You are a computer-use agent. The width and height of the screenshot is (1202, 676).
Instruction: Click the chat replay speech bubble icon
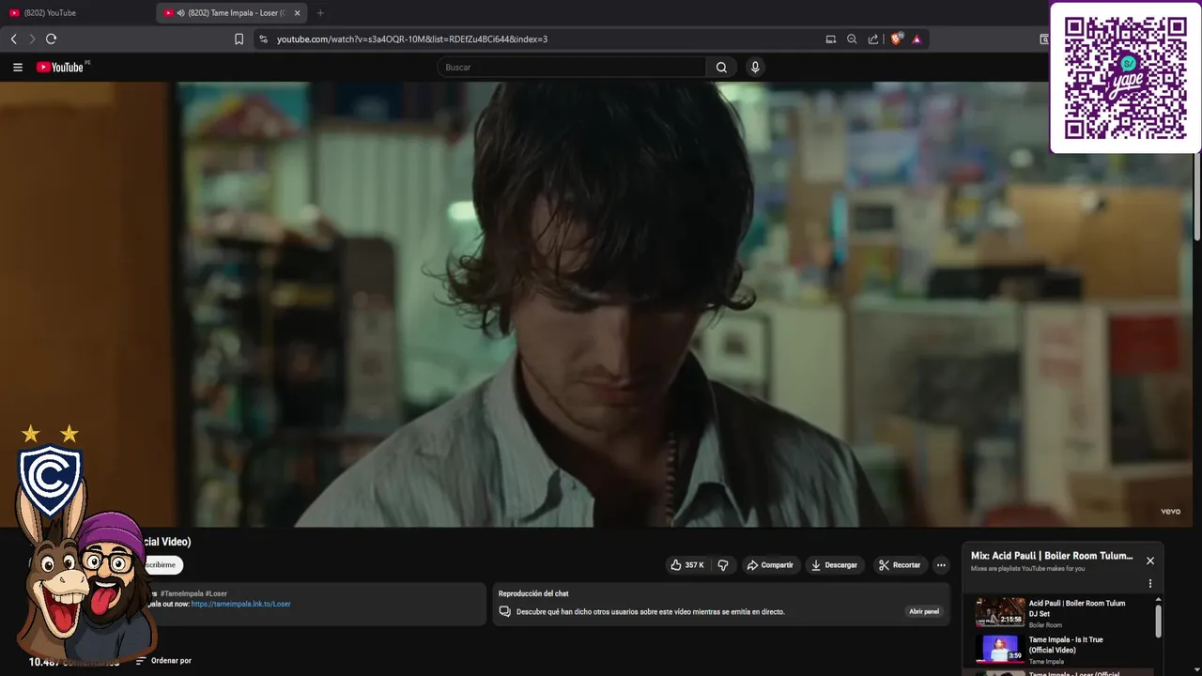[504, 611]
